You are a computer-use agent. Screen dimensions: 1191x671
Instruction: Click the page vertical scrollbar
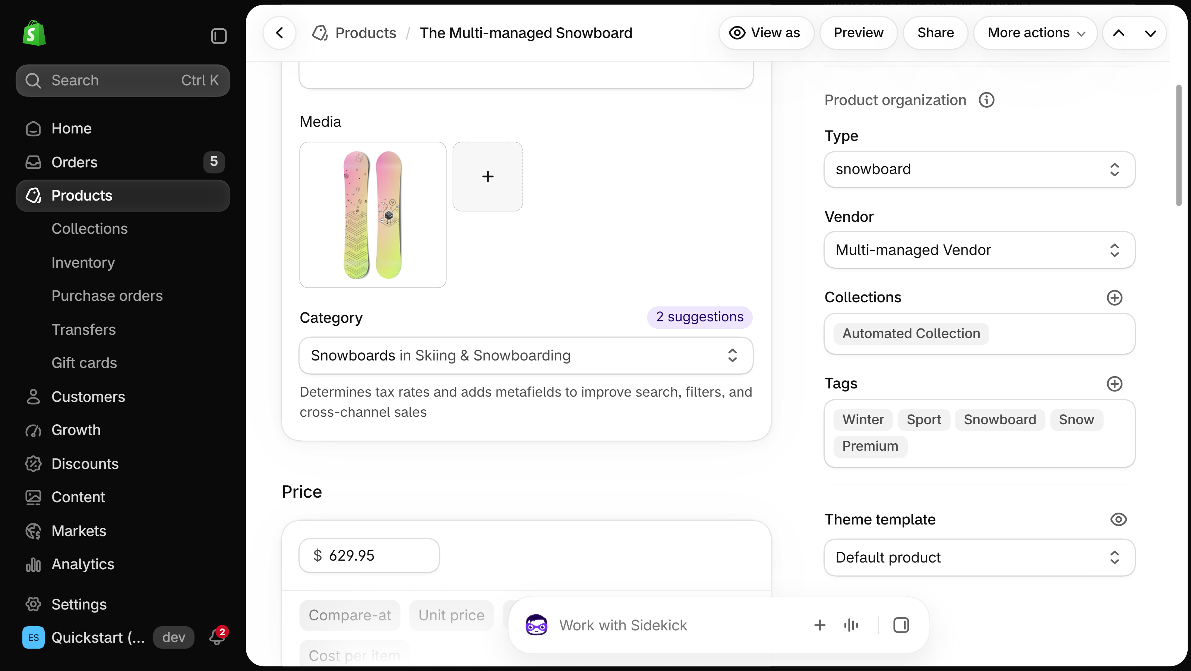[1179, 145]
